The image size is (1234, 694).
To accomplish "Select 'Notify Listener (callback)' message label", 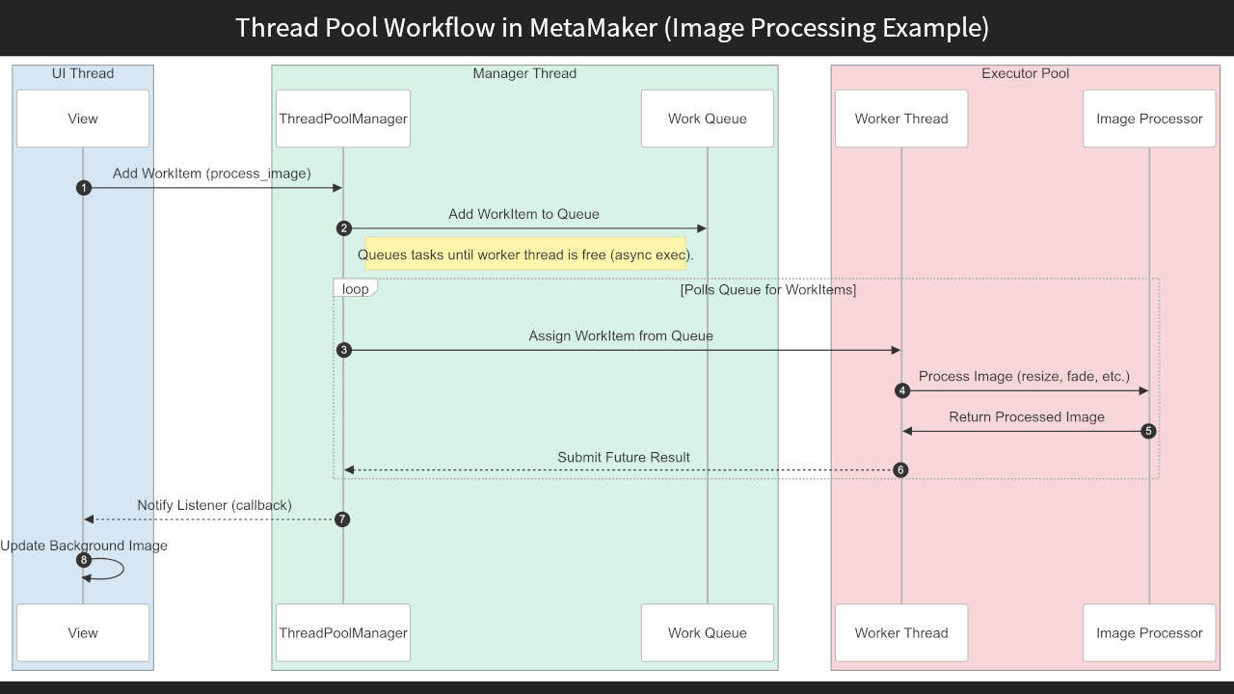I will tap(214, 505).
